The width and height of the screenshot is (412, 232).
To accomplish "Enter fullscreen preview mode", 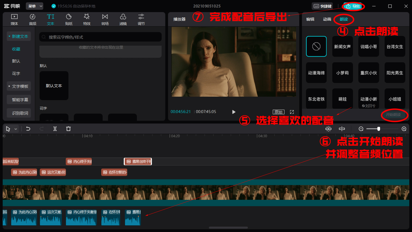I will tap(292, 112).
